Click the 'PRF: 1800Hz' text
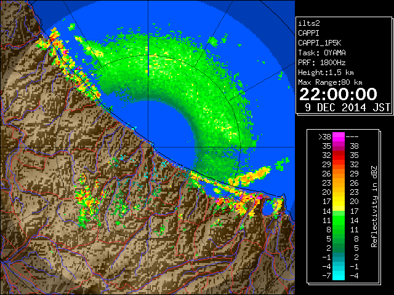Image resolution: width=394 pixels, height=295 pixels. click(x=321, y=63)
